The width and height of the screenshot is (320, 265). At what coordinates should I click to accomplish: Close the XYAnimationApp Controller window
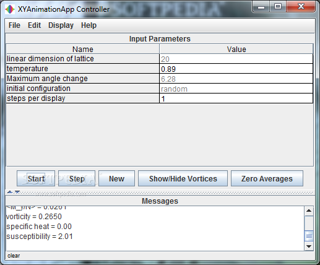coord(301,7)
